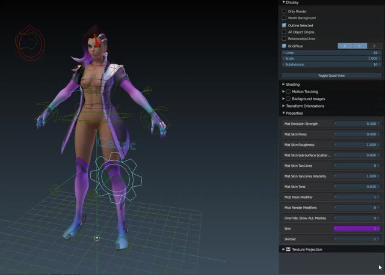Adjust Mat Skin Sub-Surface Scatter slider

pyautogui.click(x=357, y=155)
